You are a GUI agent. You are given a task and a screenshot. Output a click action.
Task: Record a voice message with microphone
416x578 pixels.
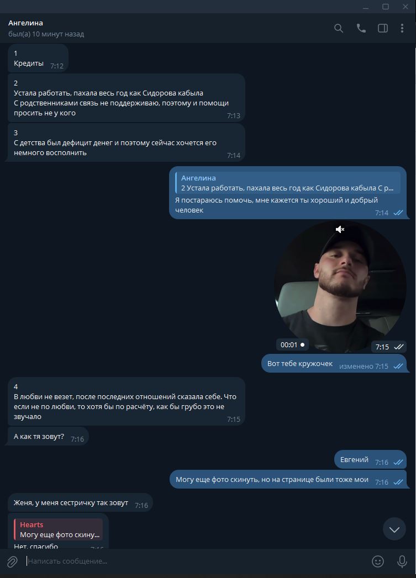coord(402,561)
